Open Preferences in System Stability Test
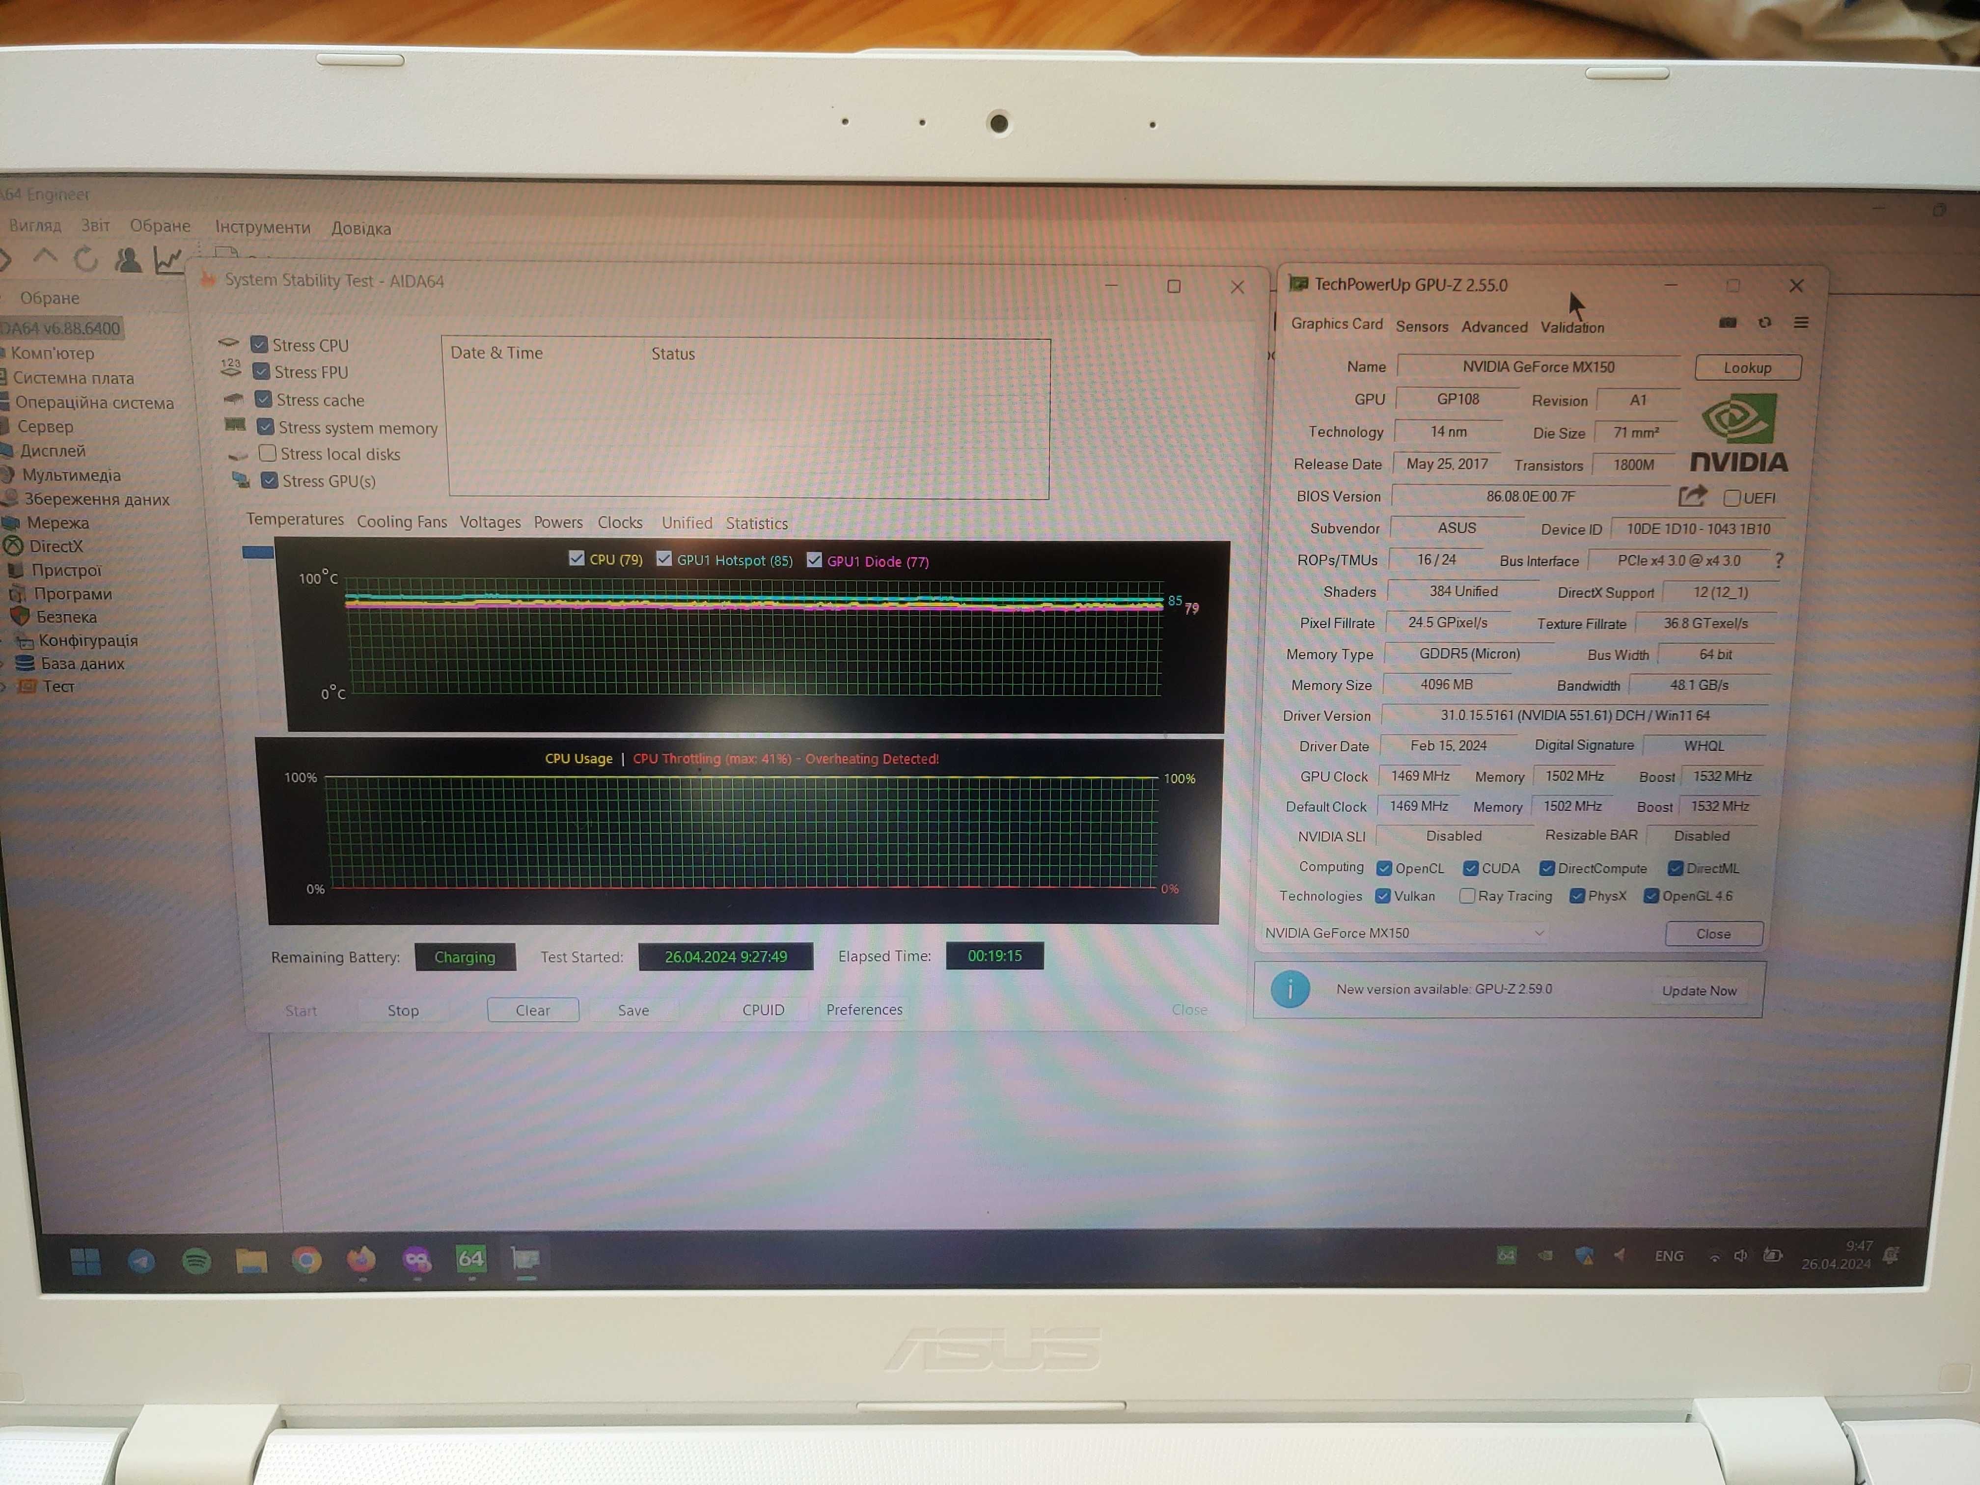Screen dimensions: 1980x1485 point(864,1009)
